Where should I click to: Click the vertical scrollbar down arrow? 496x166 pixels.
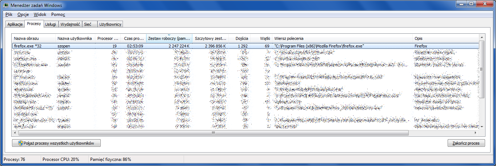click(482, 126)
